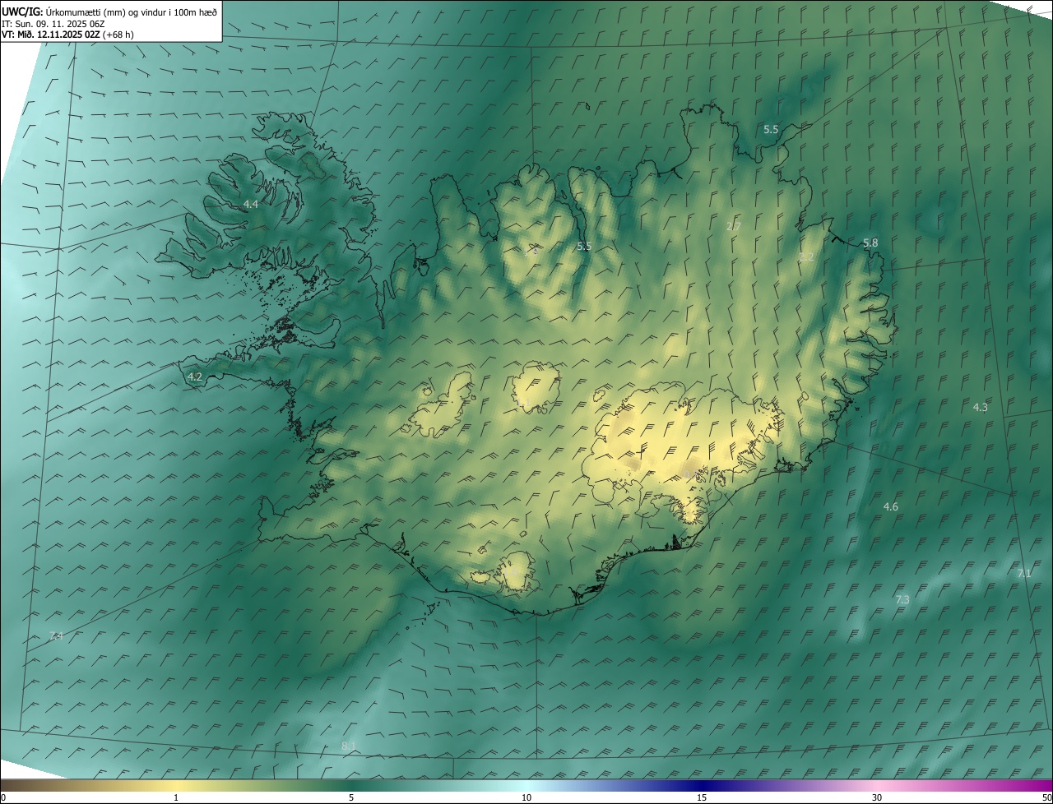Click the '15' tick label on the legend
Viewport: 1053px width, 804px height.
pos(702,798)
